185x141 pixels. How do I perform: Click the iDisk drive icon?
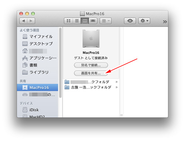[25, 110]
